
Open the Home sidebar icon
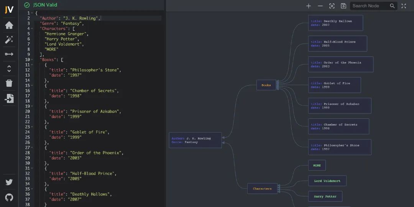(9, 25)
